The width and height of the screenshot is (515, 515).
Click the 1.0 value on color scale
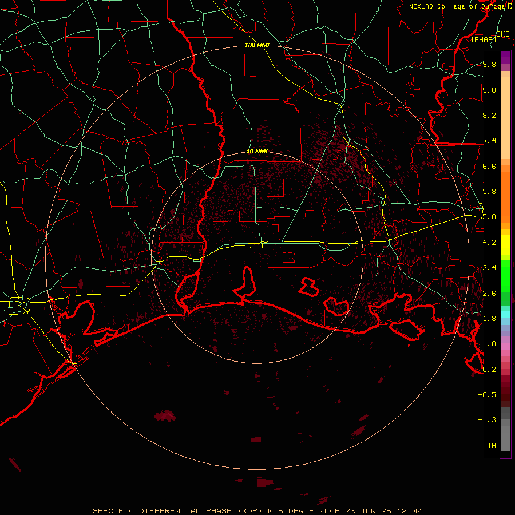pyautogui.click(x=489, y=344)
